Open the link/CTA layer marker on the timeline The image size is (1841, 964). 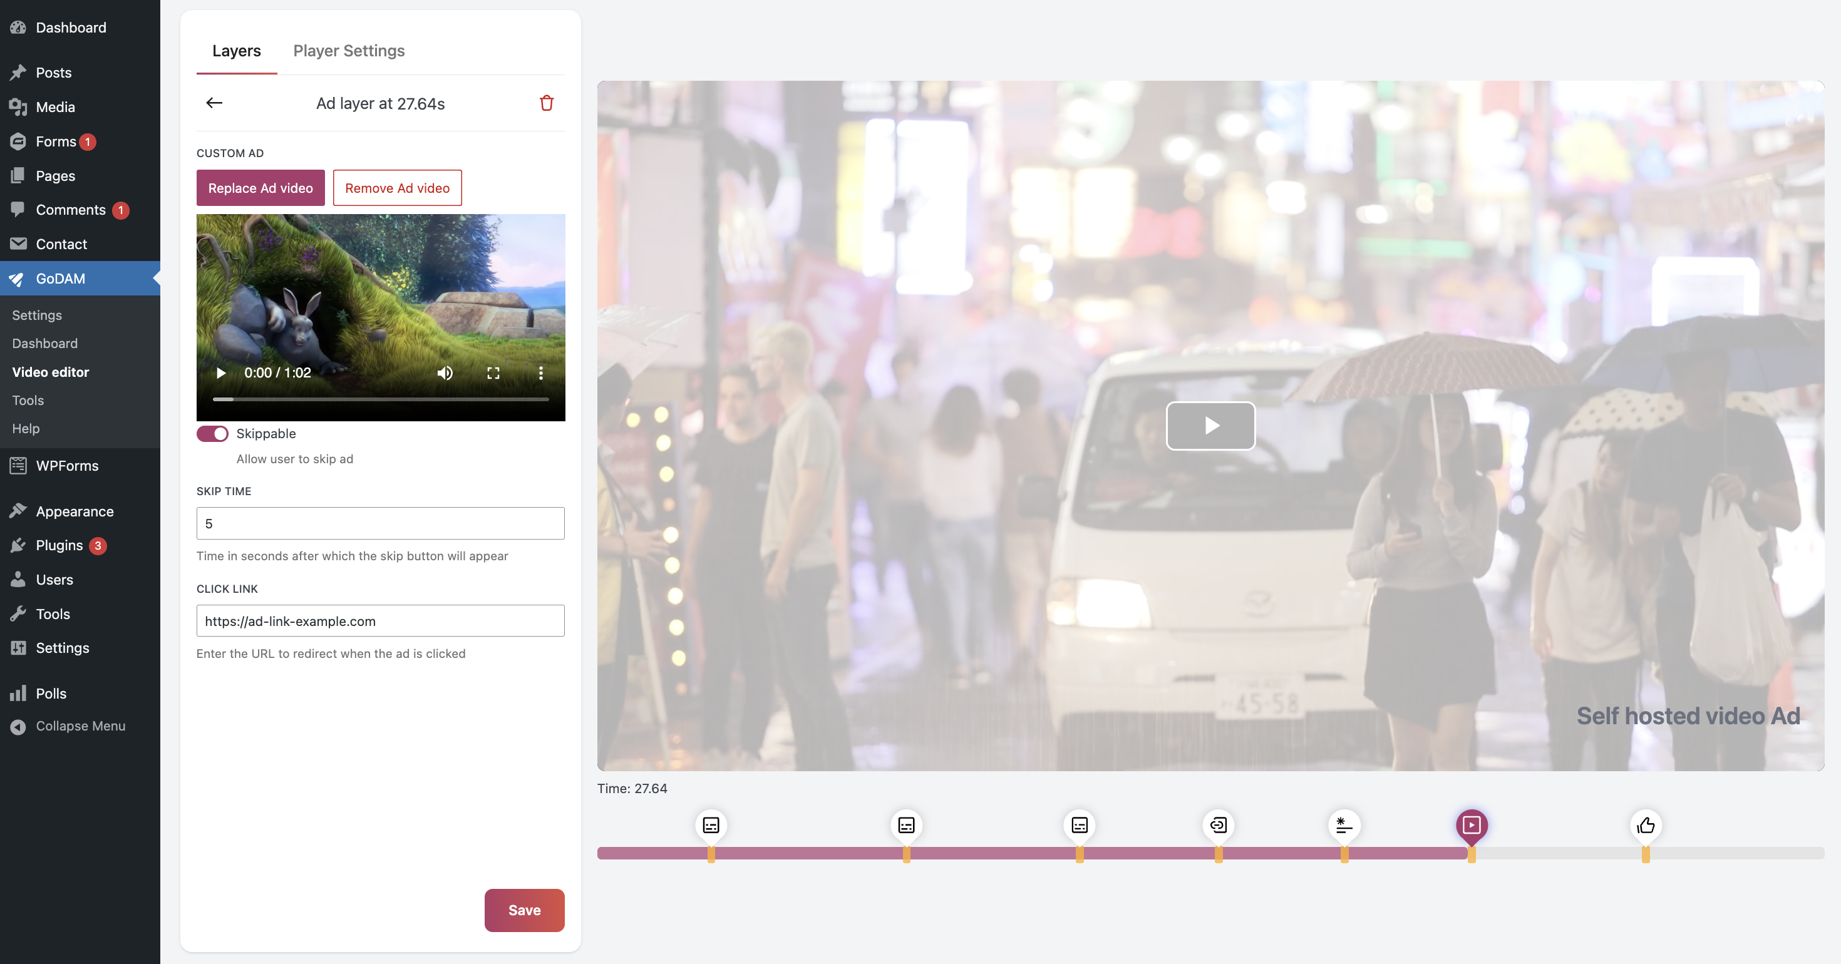point(1219,826)
